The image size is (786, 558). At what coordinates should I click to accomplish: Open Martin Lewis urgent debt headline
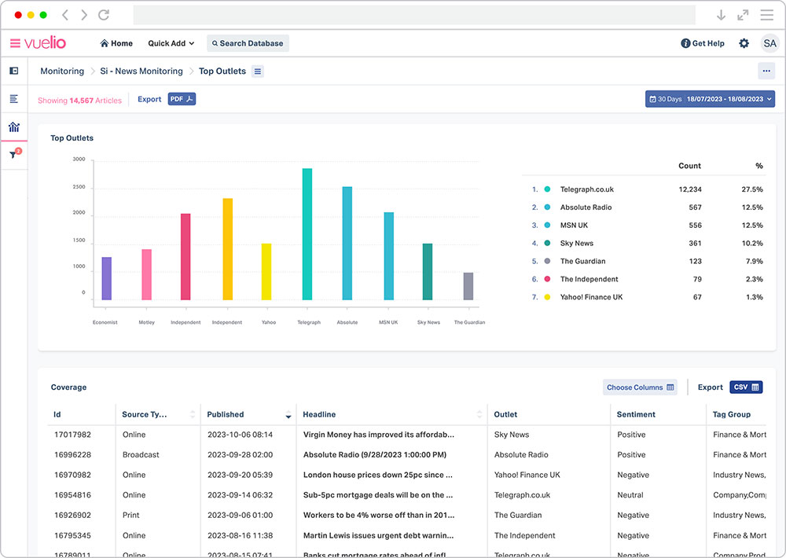378,535
